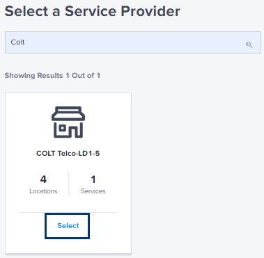
Task: Click the vertical divider between Locations and Services
Action: 69,184
